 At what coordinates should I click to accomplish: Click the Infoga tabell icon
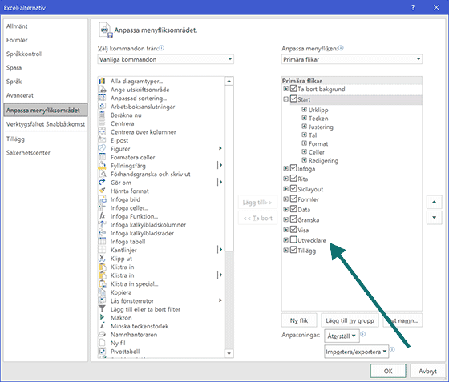[x=102, y=242]
